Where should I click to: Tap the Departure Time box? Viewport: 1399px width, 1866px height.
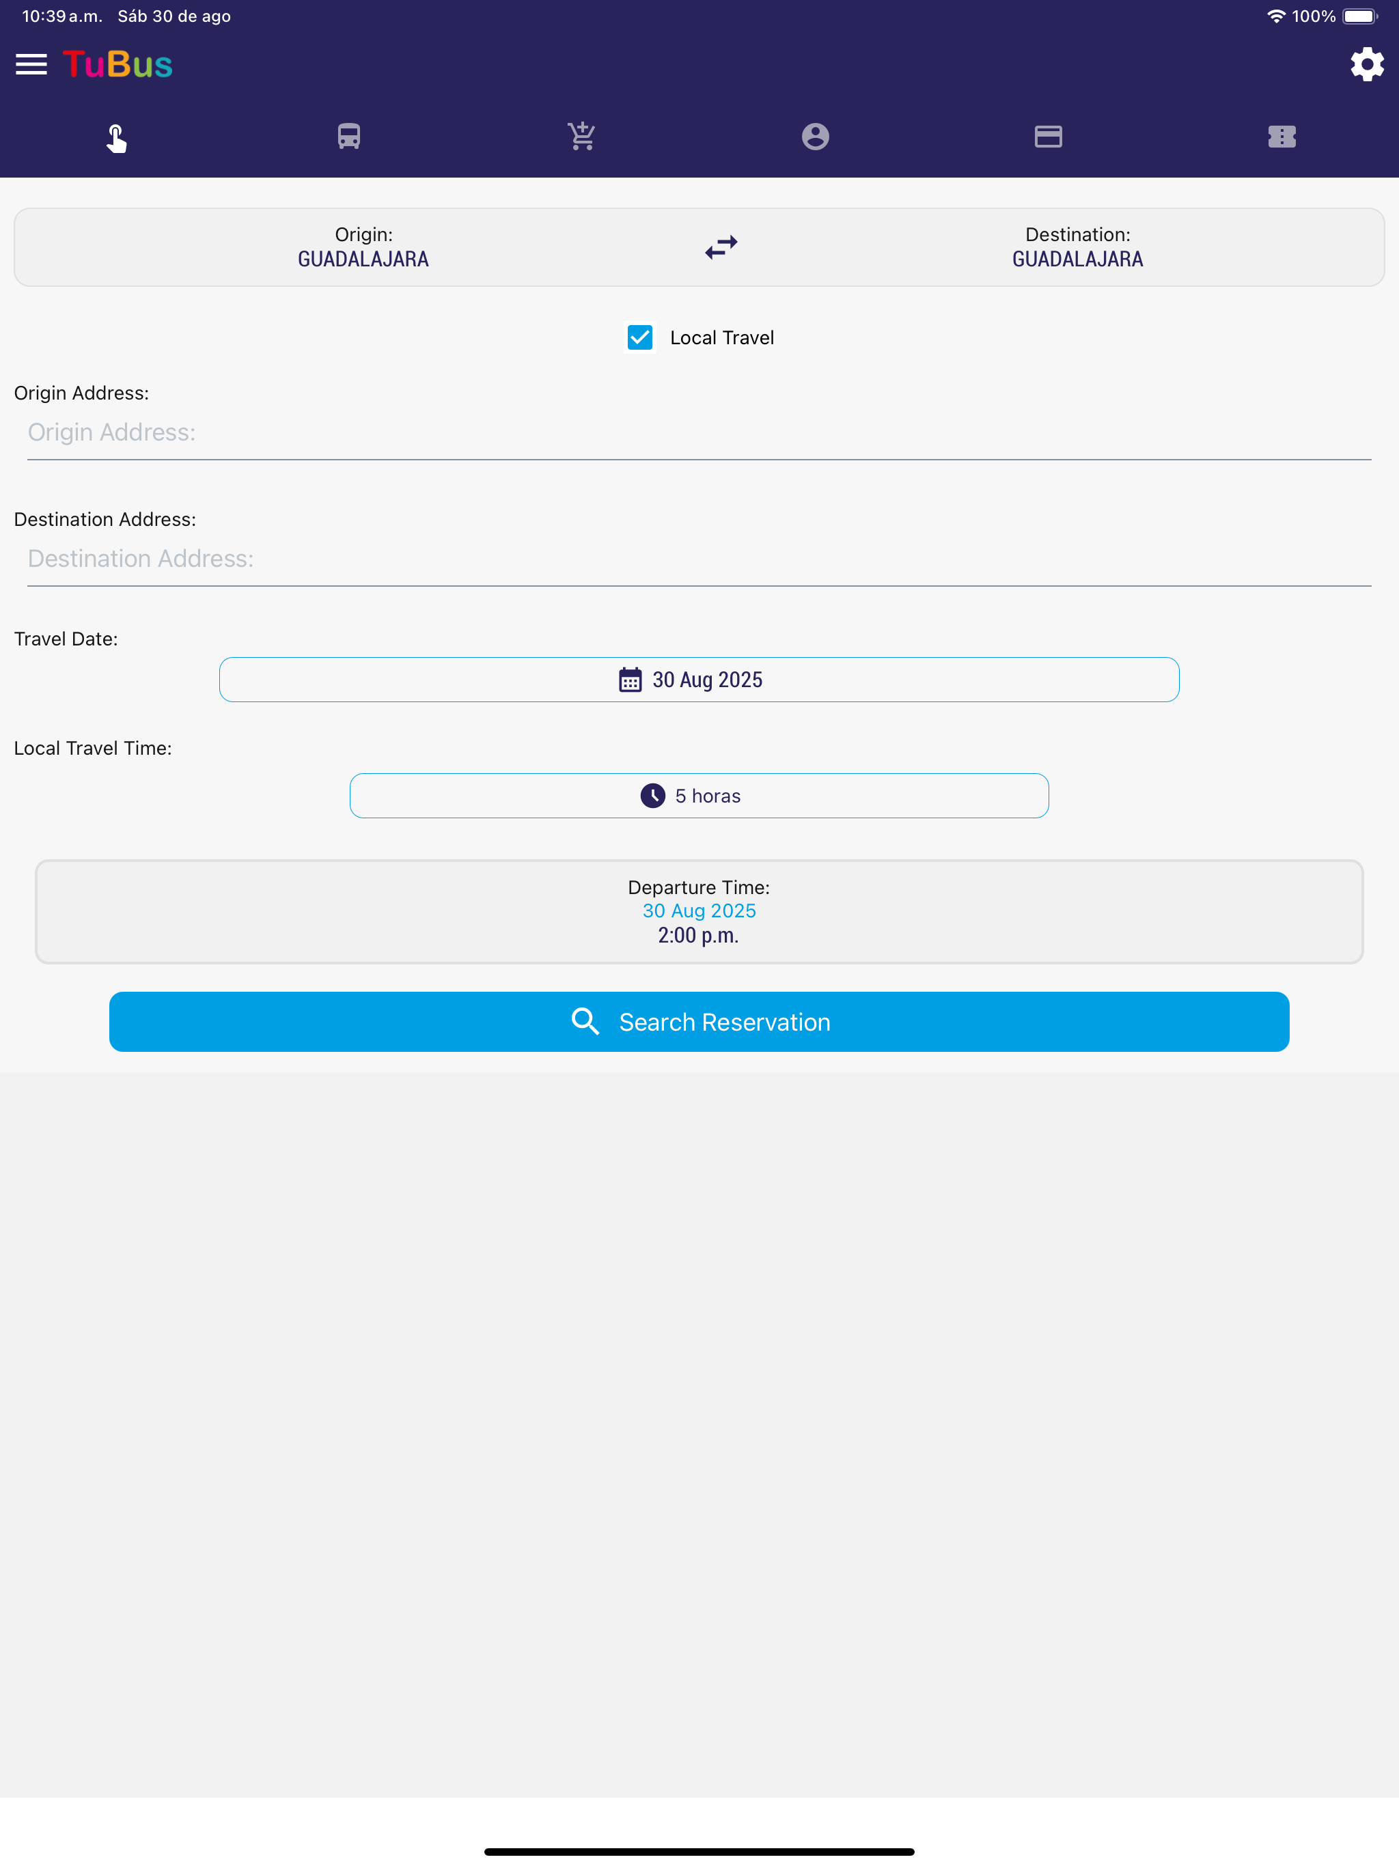coord(699,912)
